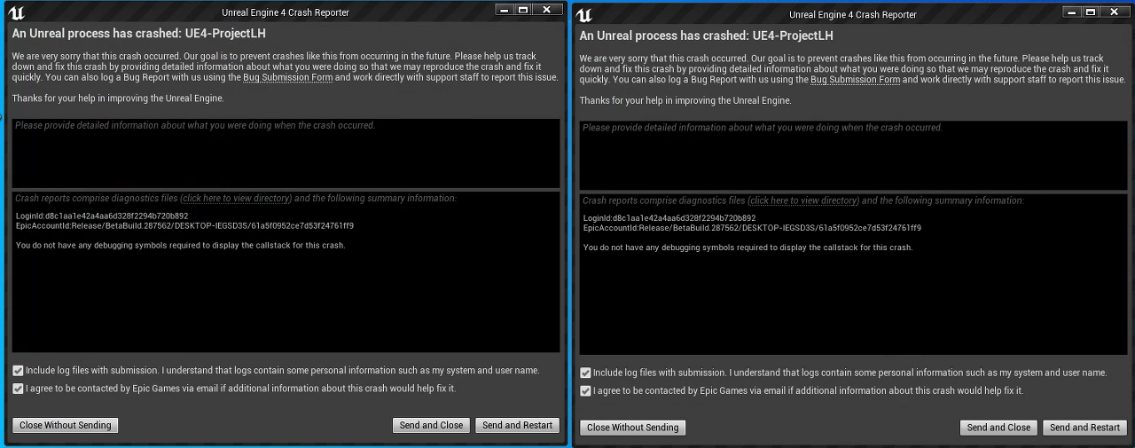Click the Unreal Engine logo in right window
The height and width of the screenshot is (448, 1135).
[583, 14]
